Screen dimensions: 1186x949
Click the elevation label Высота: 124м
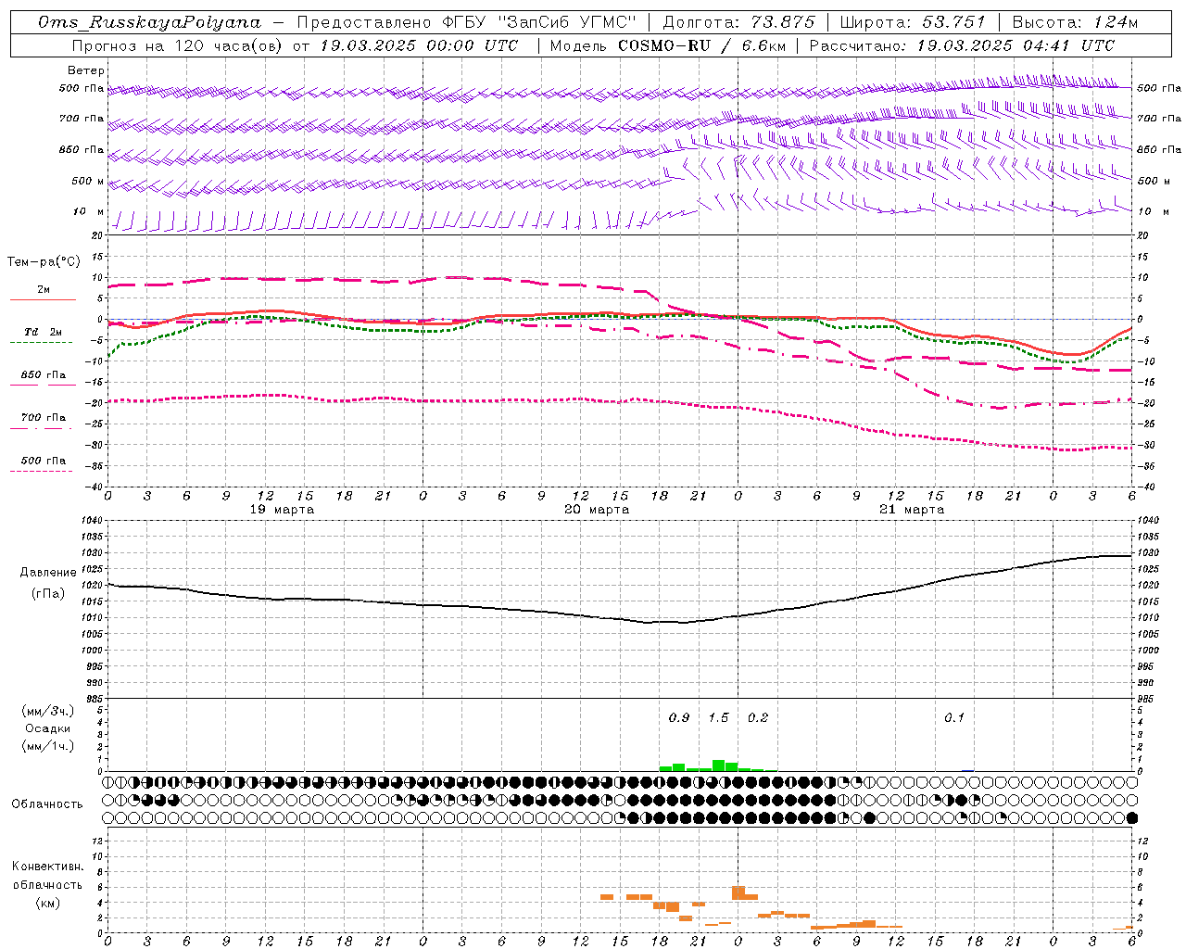1075,22
